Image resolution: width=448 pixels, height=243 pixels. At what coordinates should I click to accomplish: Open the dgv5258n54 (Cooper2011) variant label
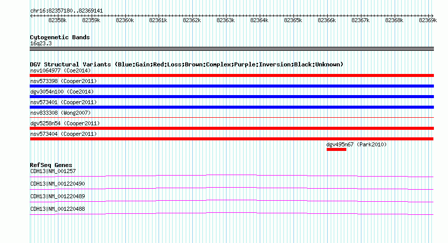click(65, 123)
